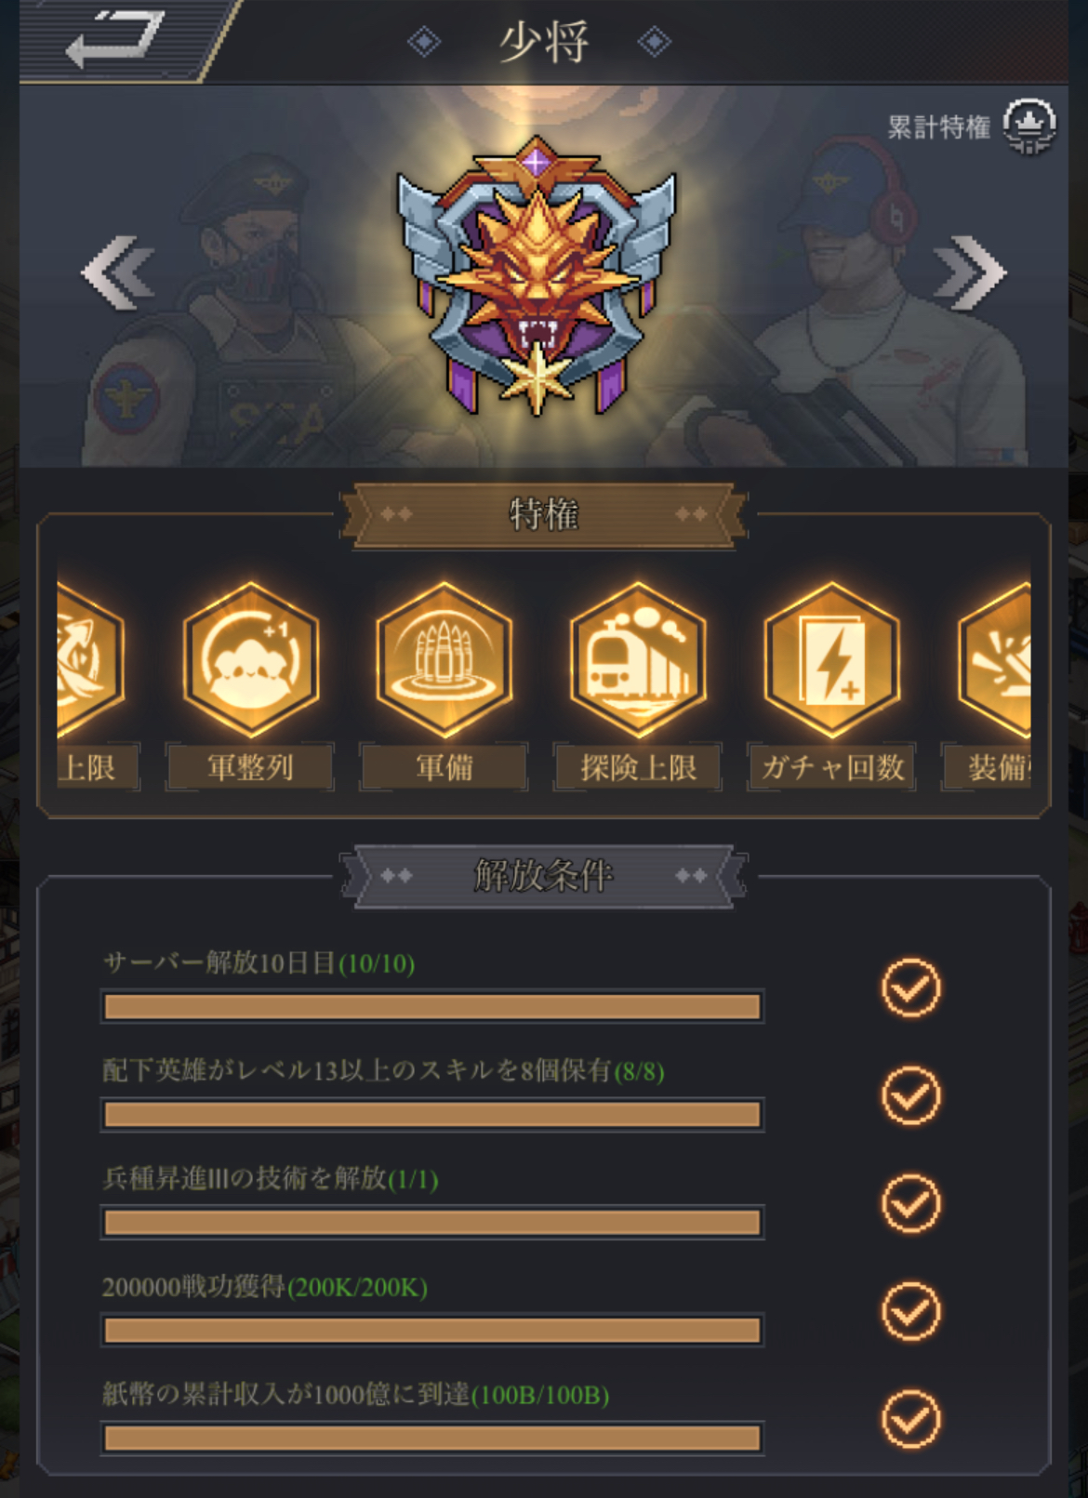
Task: Click the 特権 section header banner
Action: pyautogui.click(x=544, y=514)
